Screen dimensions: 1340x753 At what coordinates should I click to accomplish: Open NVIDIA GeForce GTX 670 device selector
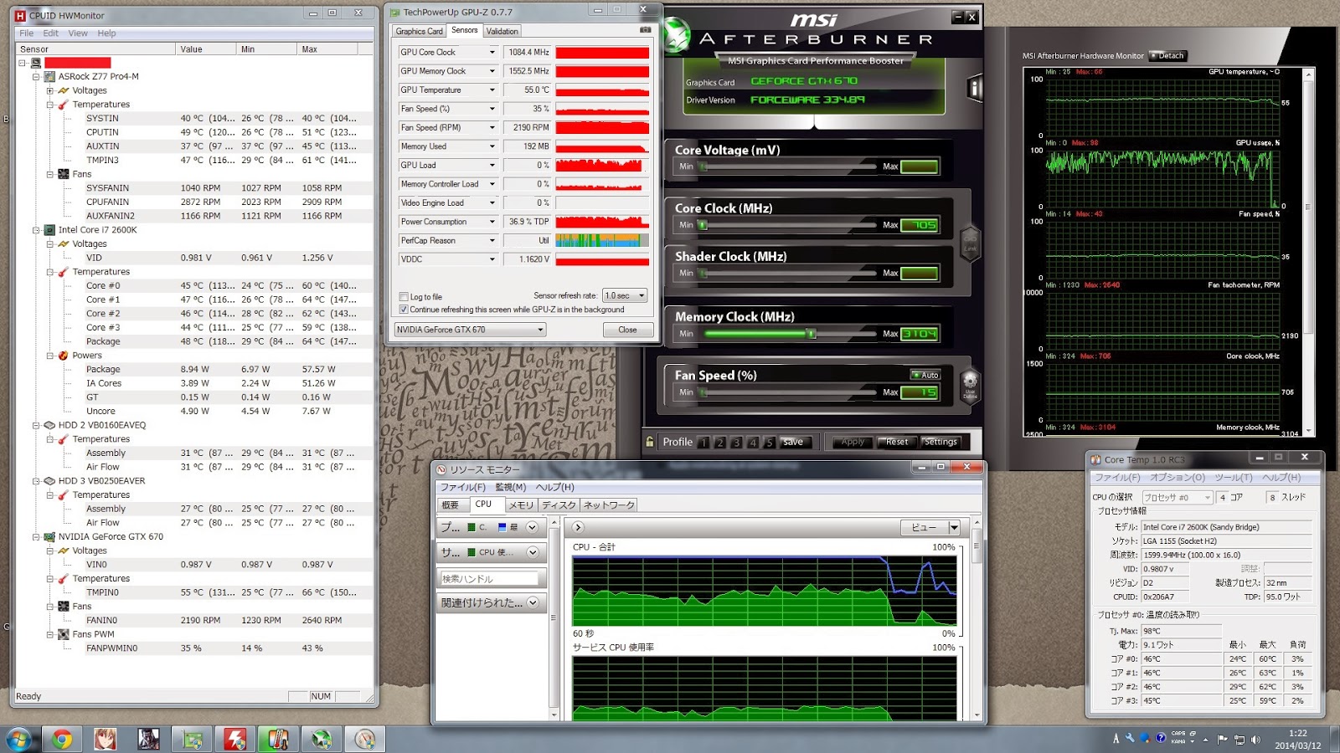[470, 330]
